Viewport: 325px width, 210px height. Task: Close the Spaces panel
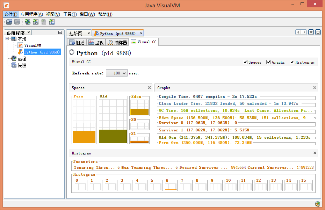tap(149, 87)
